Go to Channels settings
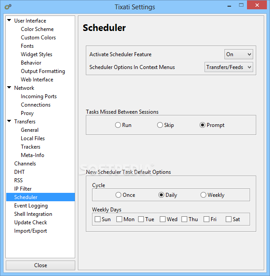This screenshot has width=270, height=276. tap(25, 164)
